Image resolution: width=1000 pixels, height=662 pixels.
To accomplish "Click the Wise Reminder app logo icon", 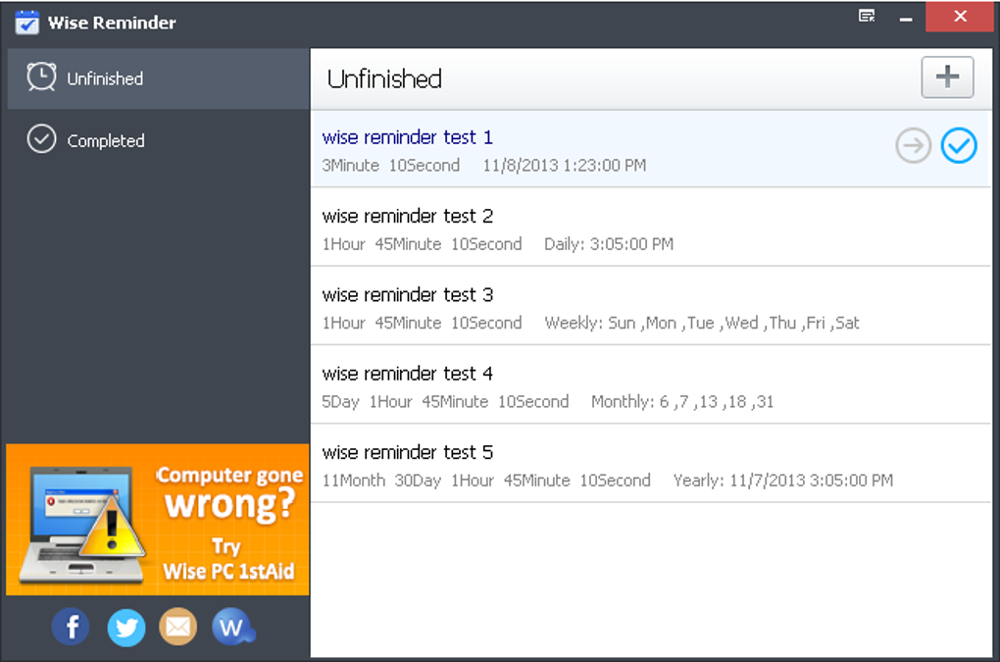I will coord(26,22).
